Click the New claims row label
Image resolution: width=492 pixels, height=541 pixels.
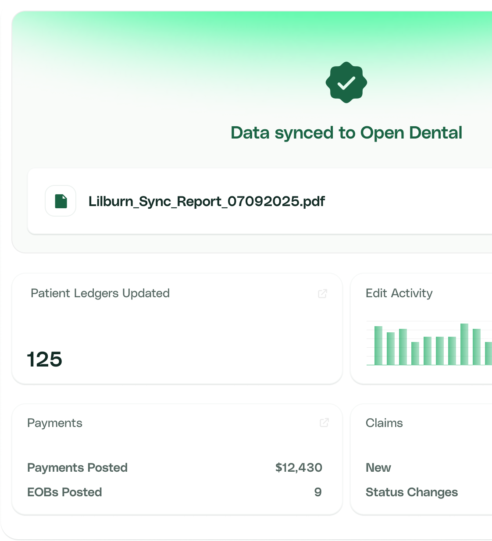pos(378,468)
